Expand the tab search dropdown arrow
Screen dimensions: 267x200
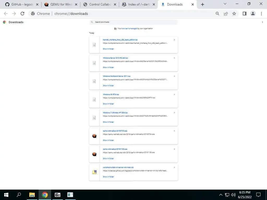[x=225, y=4]
